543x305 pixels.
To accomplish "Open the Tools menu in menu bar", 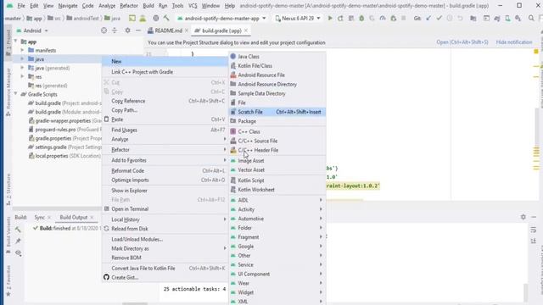I will coord(177,6).
